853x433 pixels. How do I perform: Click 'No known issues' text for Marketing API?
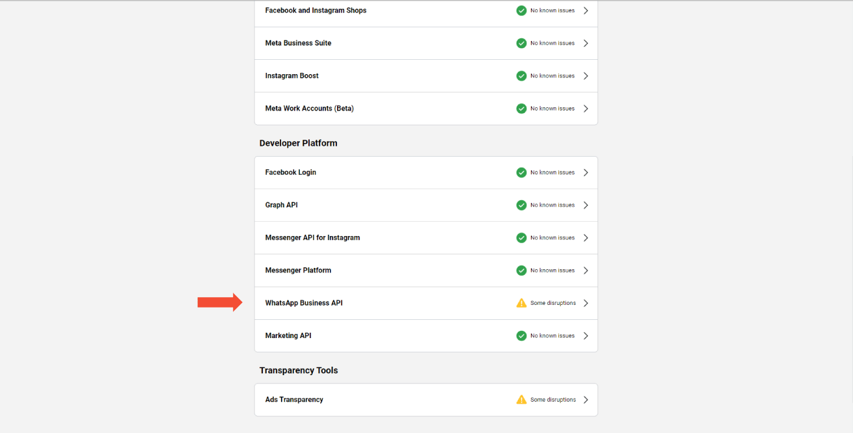coord(552,335)
